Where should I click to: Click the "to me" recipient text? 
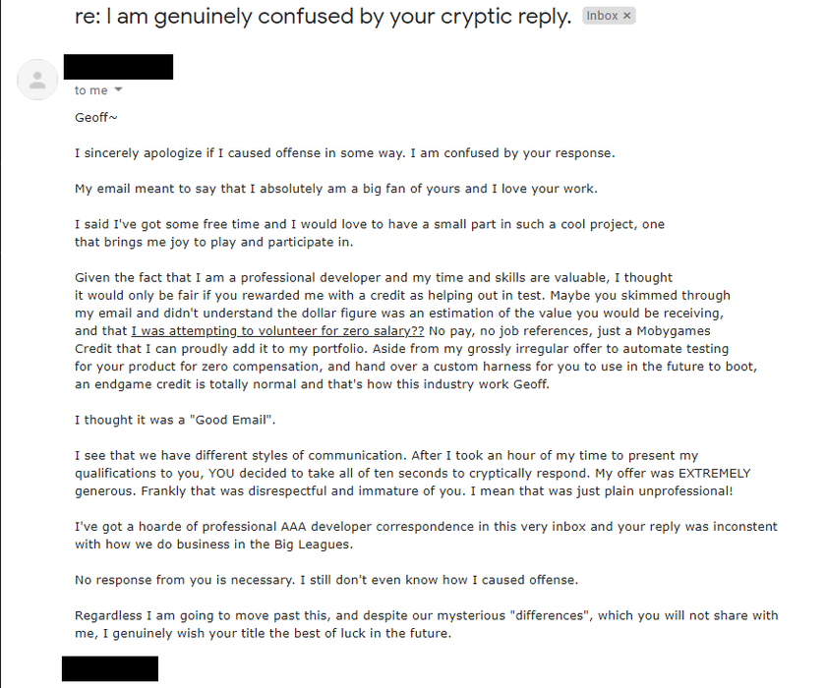coord(91,90)
